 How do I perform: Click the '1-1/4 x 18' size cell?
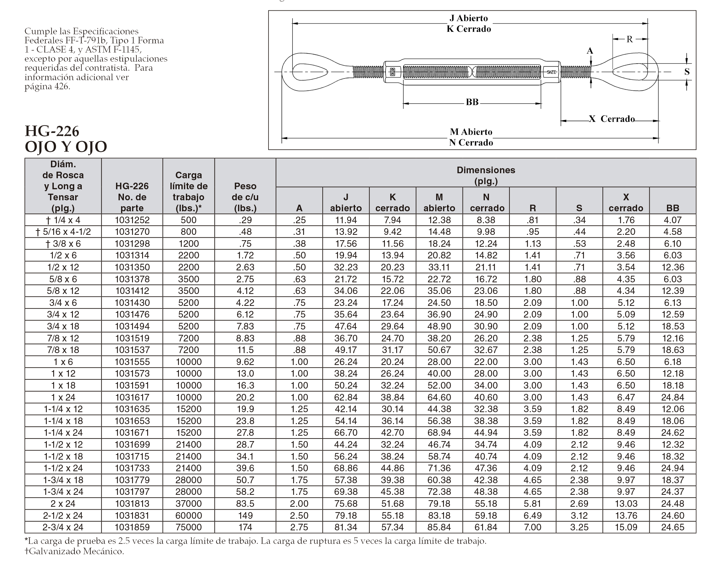63,421
